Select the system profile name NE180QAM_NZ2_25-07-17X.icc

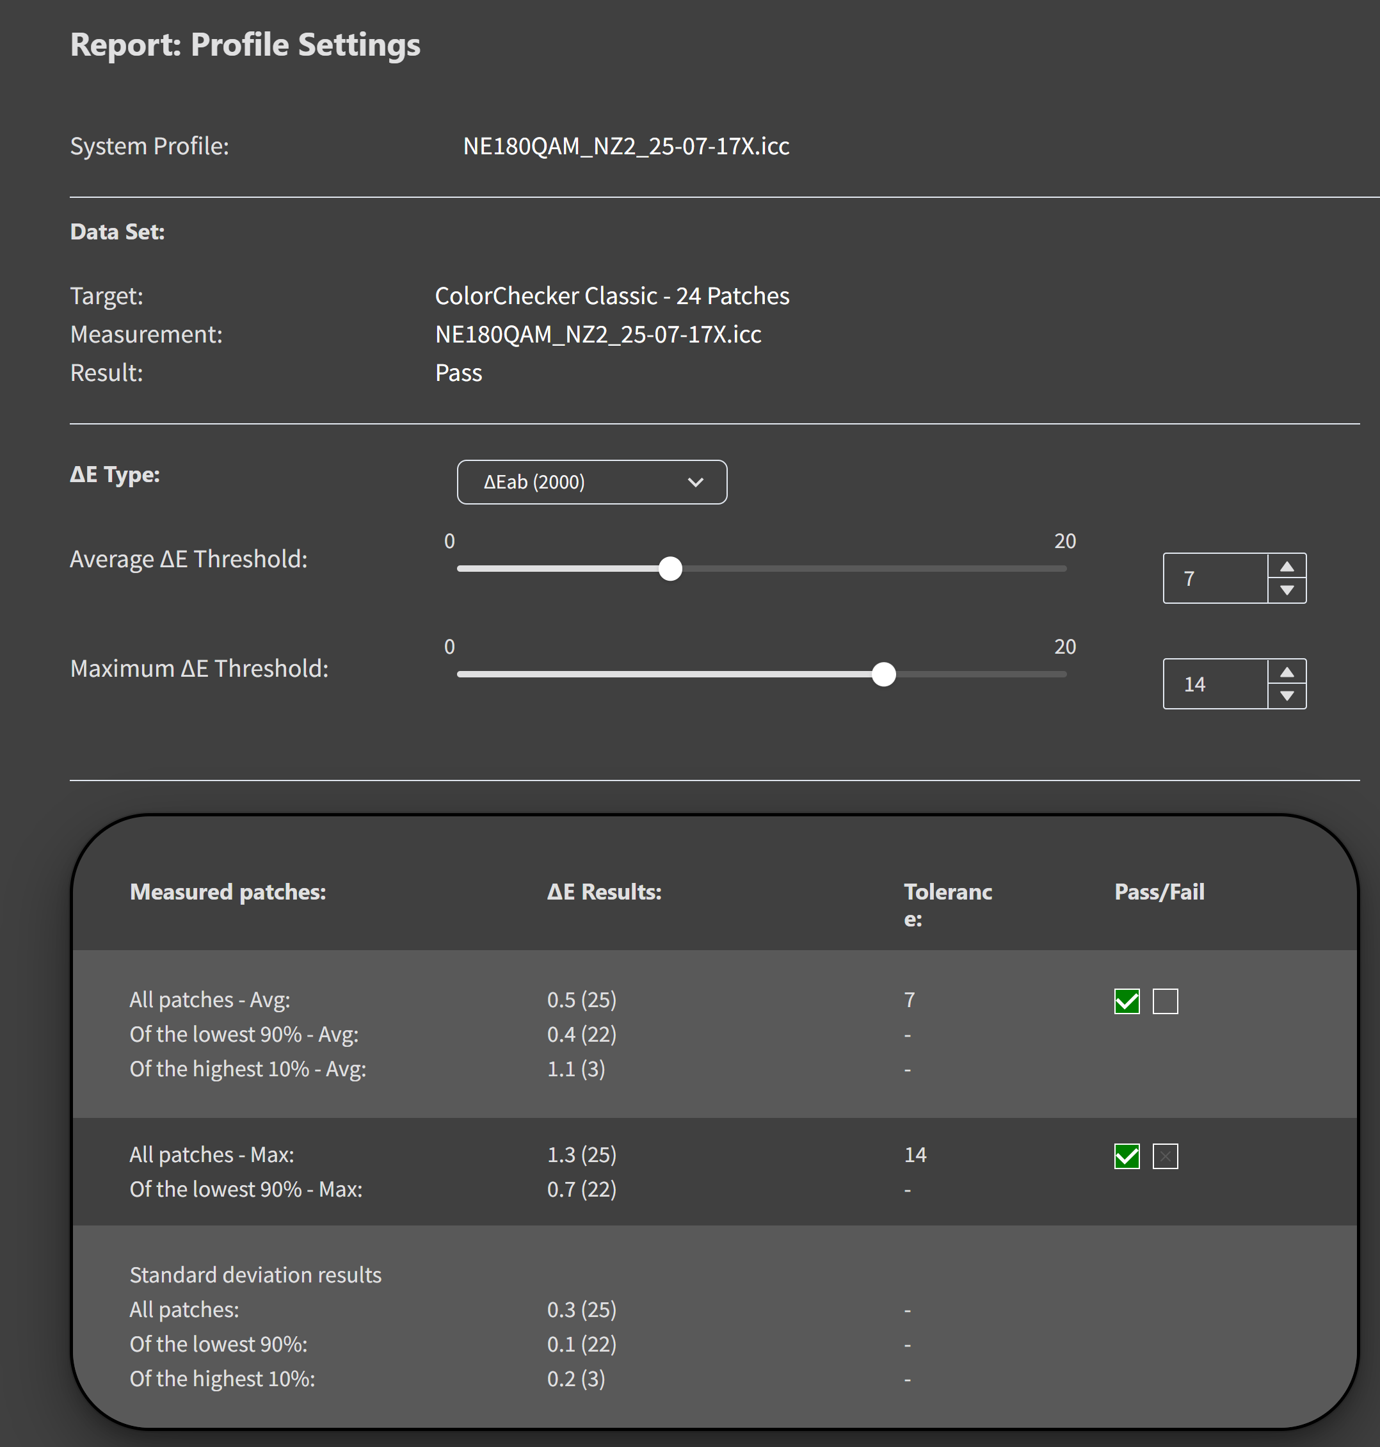(x=626, y=145)
